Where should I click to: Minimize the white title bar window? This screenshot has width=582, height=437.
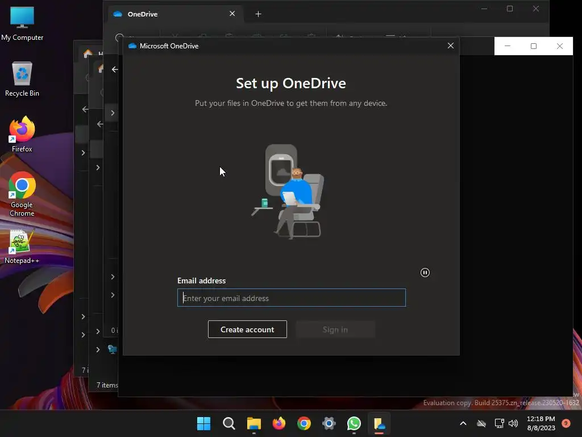[x=508, y=46]
